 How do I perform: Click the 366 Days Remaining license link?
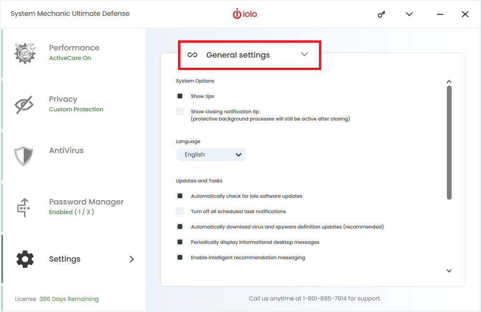(69, 299)
